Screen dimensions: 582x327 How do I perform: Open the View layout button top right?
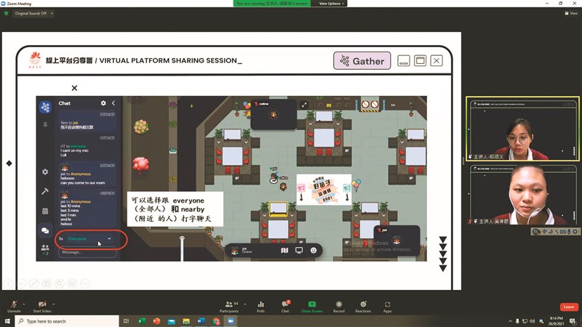pyautogui.click(x=571, y=13)
